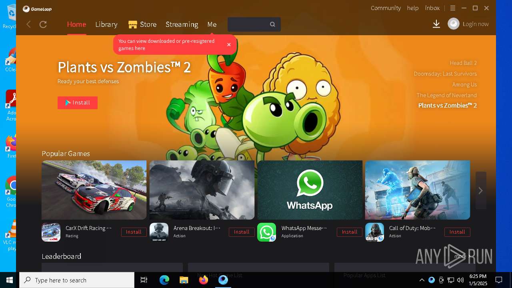The image size is (512, 288).
Task: Open the inbox link
Action: click(432, 8)
